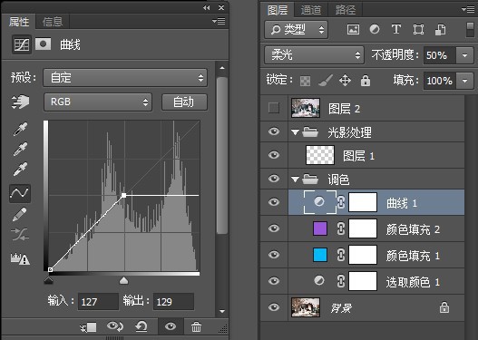Hide the 光影处理 group

[x=274, y=131]
